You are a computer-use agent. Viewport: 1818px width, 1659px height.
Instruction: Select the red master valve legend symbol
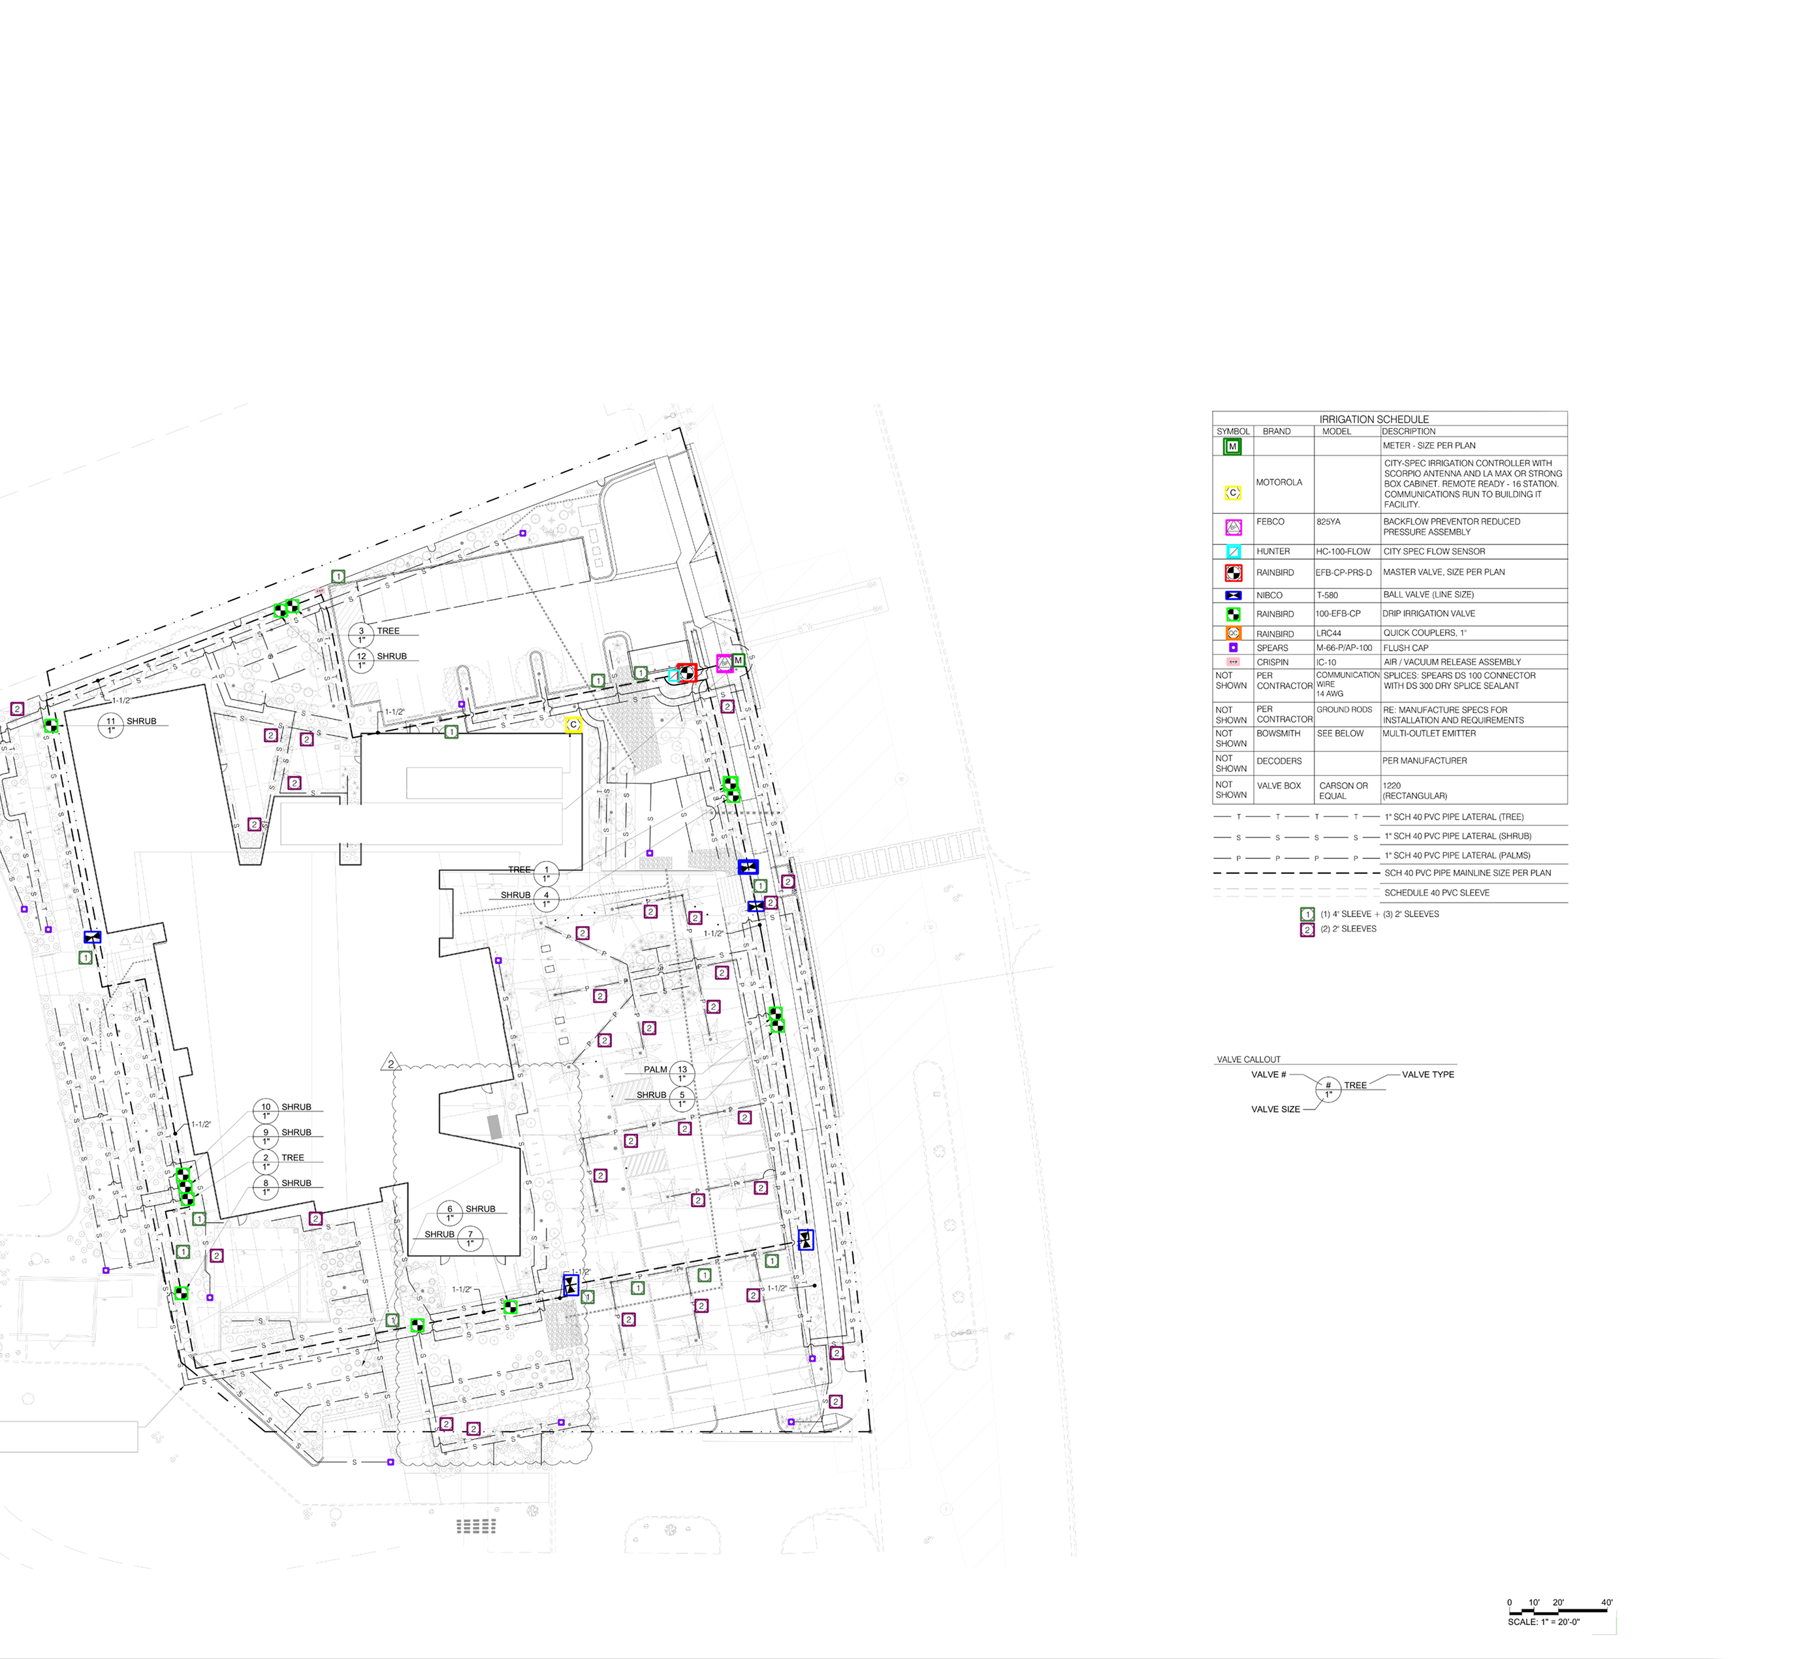[x=1234, y=573]
